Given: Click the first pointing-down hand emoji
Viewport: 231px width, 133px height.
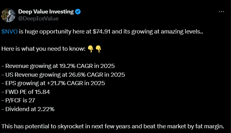Looking at the screenshot, I should click(90, 49).
